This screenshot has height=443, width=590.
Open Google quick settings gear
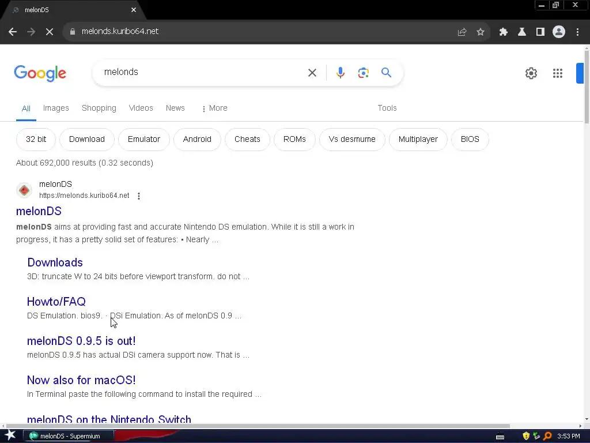pos(531,73)
